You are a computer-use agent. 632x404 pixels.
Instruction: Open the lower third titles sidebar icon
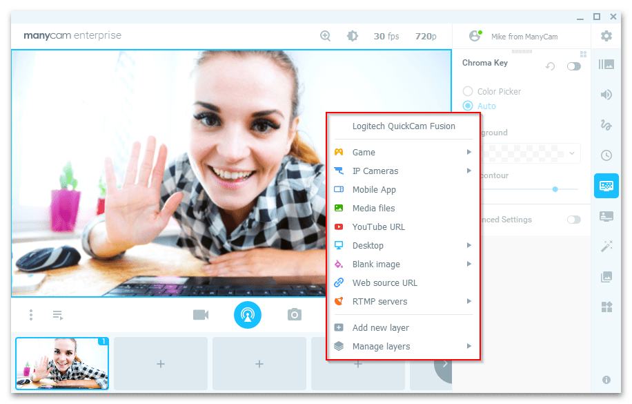606,216
